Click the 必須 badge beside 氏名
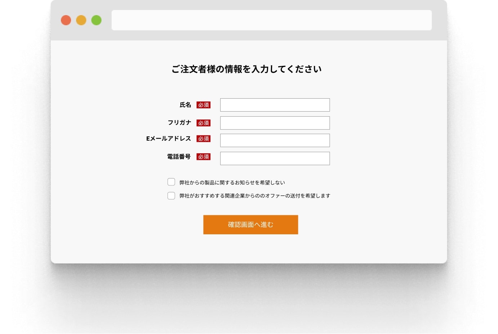The image size is (498, 334). (203, 105)
